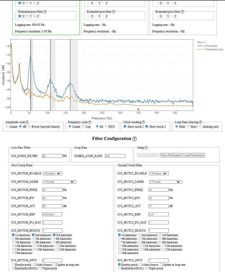Screen dimensions: 225x272
Task: Click Frequency scale help icon
Action: pyautogui.click(x=89, y=122)
